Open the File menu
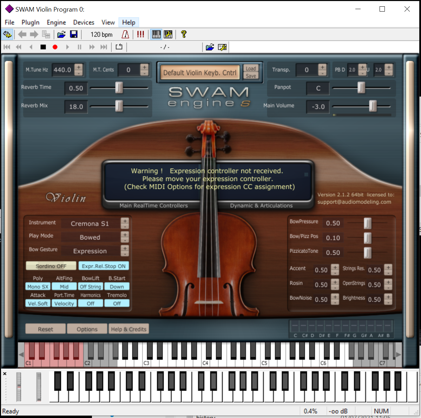 [10, 22]
